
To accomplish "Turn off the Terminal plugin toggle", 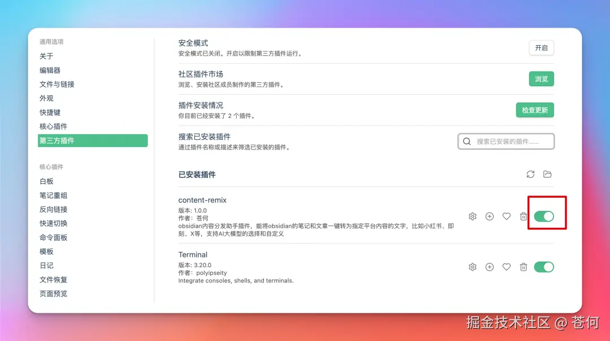I will pos(544,267).
